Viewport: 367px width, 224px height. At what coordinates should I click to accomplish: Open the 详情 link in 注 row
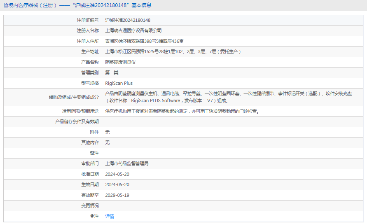110,216
